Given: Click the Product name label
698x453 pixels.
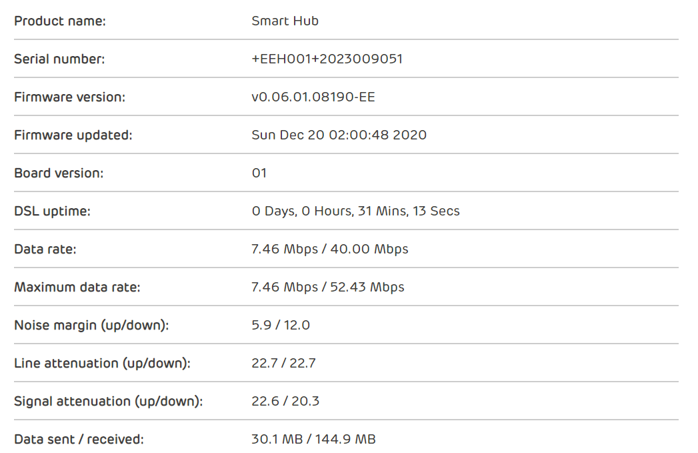Looking at the screenshot, I should coord(60,21).
